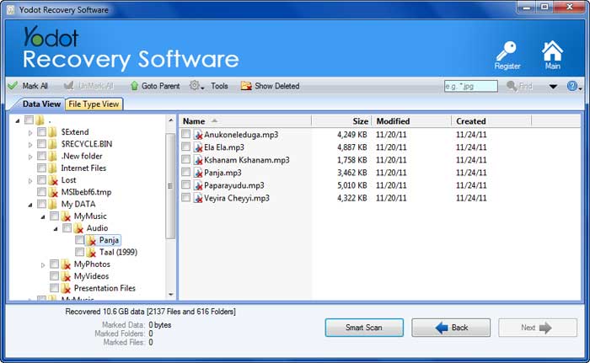The image size is (590, 363).
Task: Check the $Extend folder checkbox
Action: [x=42, y=131]
